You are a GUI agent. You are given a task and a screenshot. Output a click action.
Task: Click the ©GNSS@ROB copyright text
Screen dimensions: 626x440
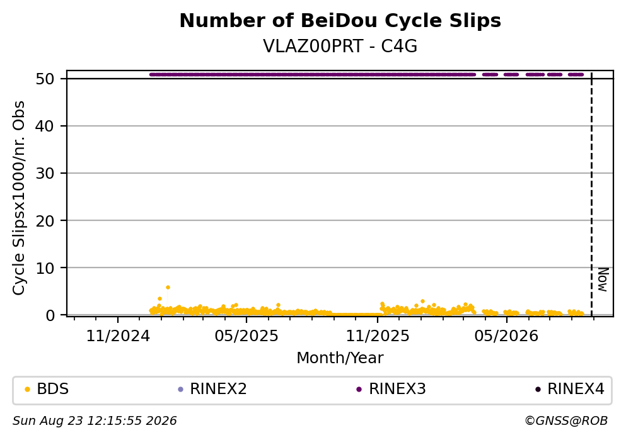coord(566,421)
